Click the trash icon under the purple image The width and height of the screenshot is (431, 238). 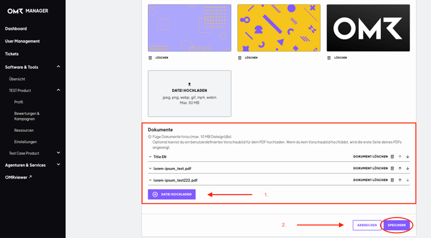coord(150,58)
